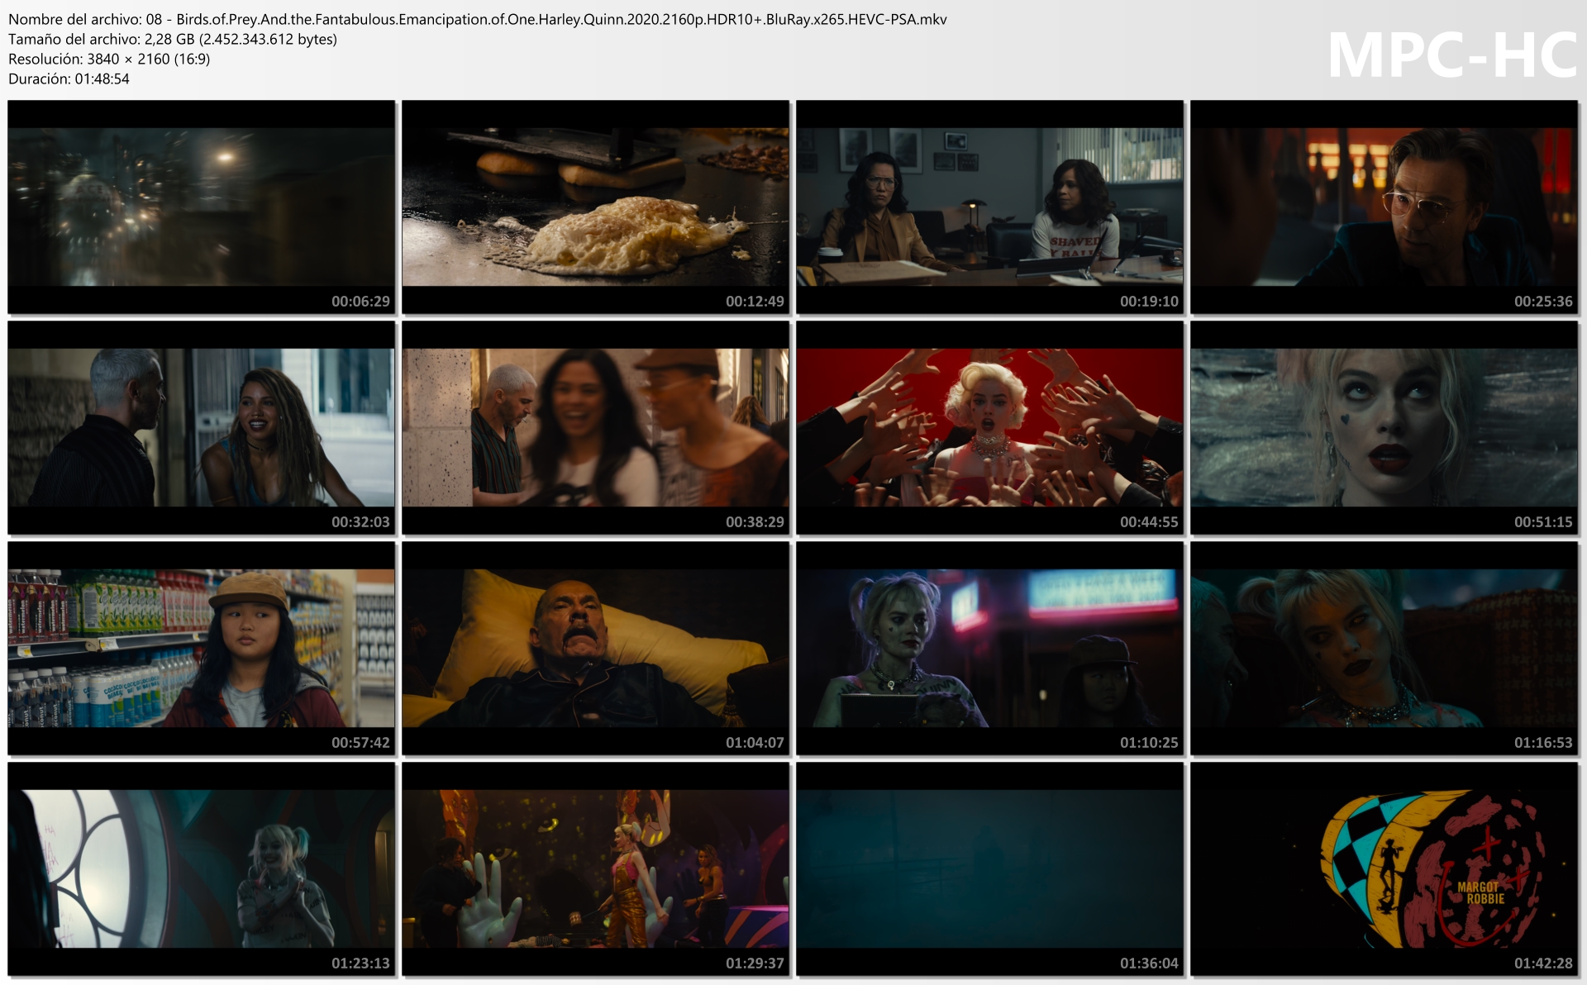The image size is (1587, 985).
Task: Open the round window thumbnail at 01:23:13
Action: tap(201, 868)
